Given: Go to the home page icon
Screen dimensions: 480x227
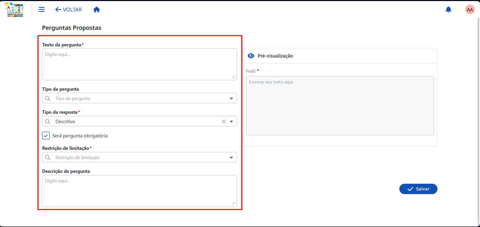Looking at the screenshot, I should coord(96,10).
